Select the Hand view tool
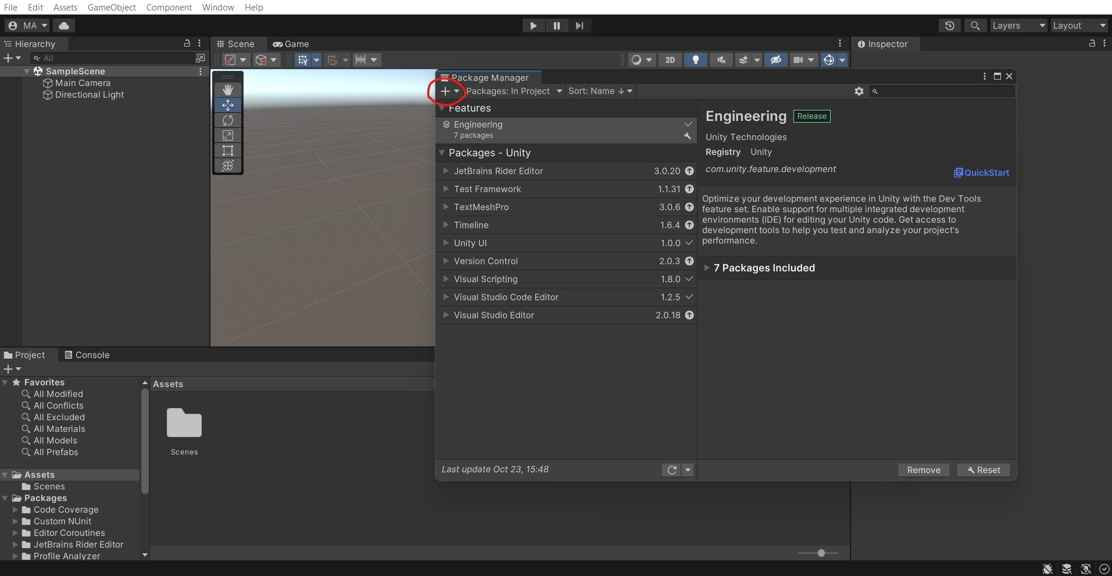This screenshot has height=576, width=1112. pos(228,90)
